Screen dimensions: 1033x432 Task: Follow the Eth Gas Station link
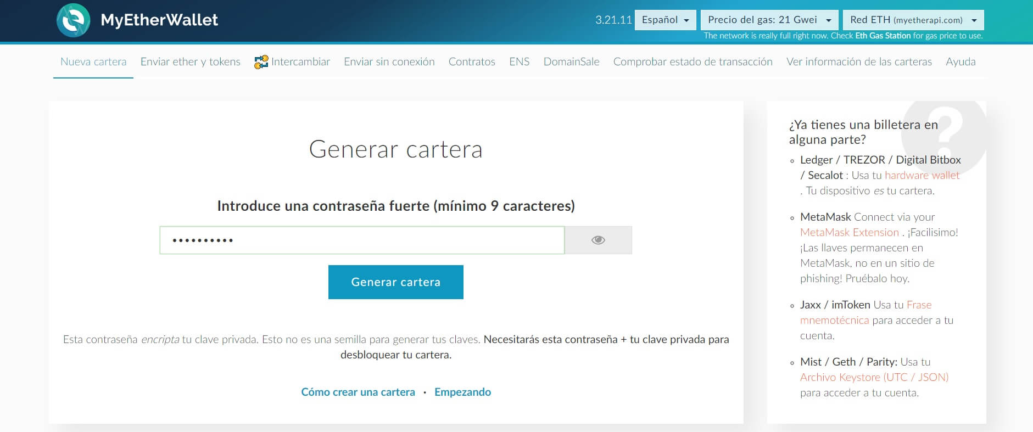click(x=883, y=36)
